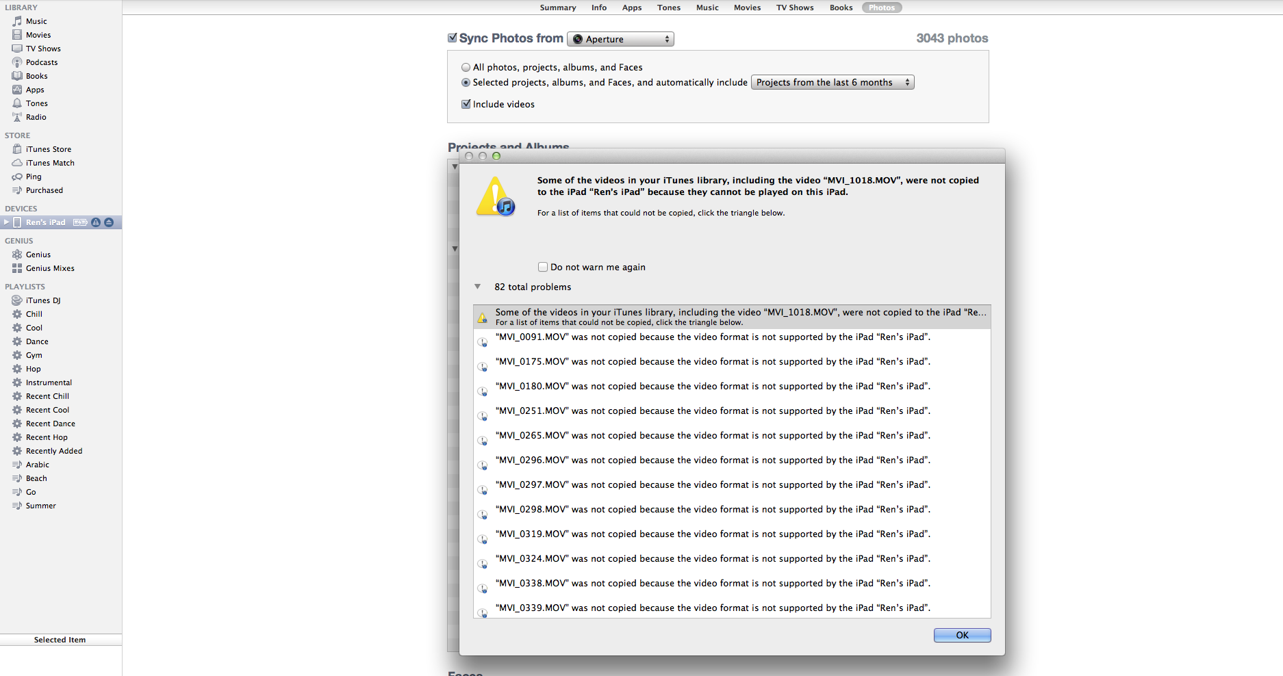This screenshot has height=676, width=1283.
Task: Open the Projects from the last 6 months dropdown
Action: click(833, 82)
